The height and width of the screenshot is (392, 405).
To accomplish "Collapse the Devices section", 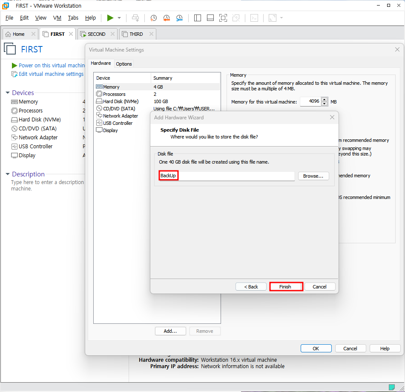I will pos(8,92).
